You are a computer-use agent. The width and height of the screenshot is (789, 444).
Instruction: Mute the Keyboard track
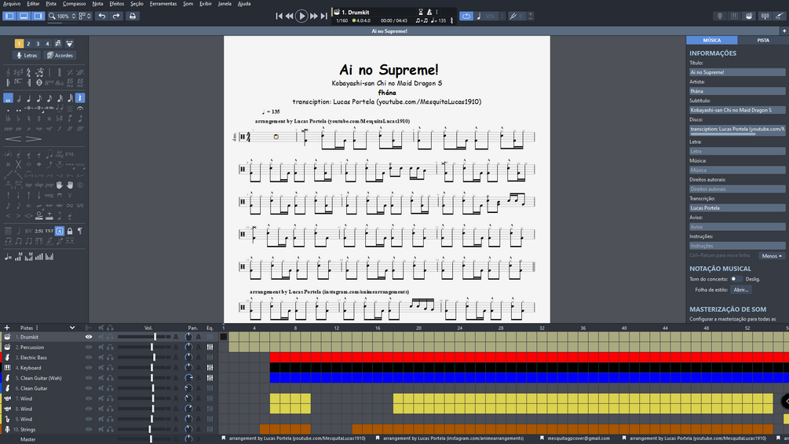point(101,368)
